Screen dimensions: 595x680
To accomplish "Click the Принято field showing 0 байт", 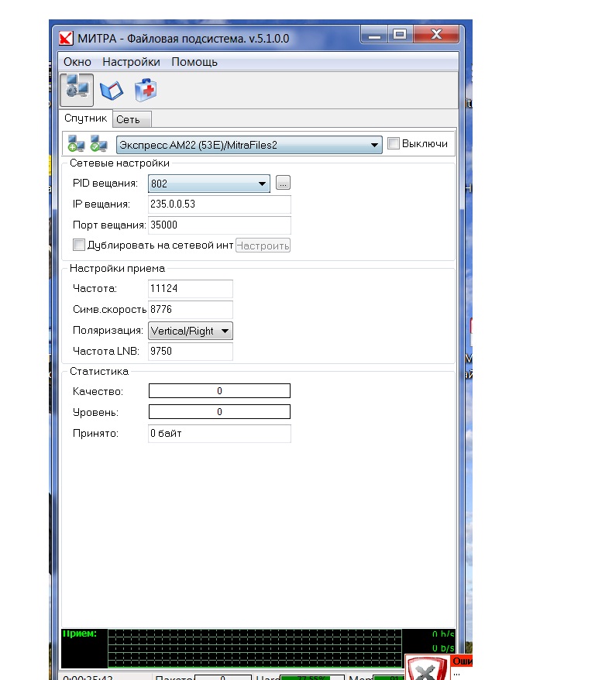I will point(219,433).
